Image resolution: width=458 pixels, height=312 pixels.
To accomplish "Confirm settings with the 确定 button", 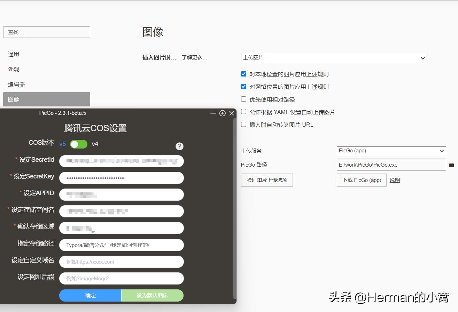I will [90, 295].
